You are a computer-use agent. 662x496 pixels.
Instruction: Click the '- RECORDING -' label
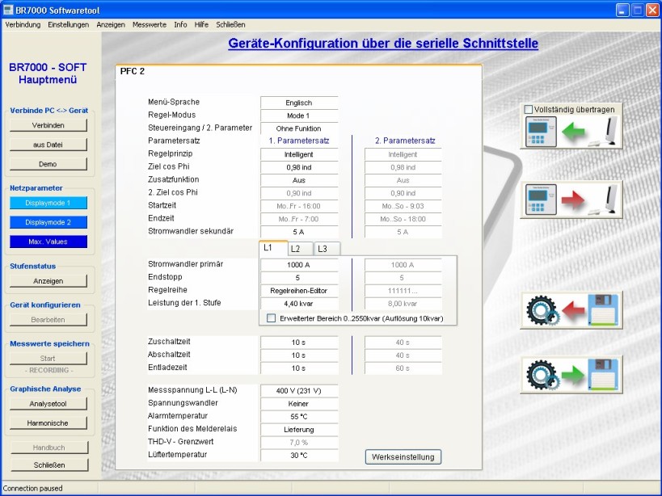tap(49, 370)
